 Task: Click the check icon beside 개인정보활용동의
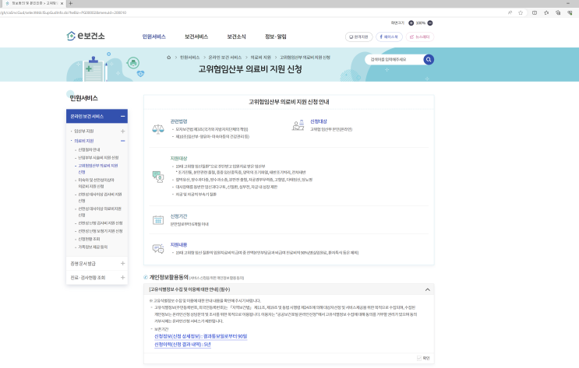coord(146,277)
